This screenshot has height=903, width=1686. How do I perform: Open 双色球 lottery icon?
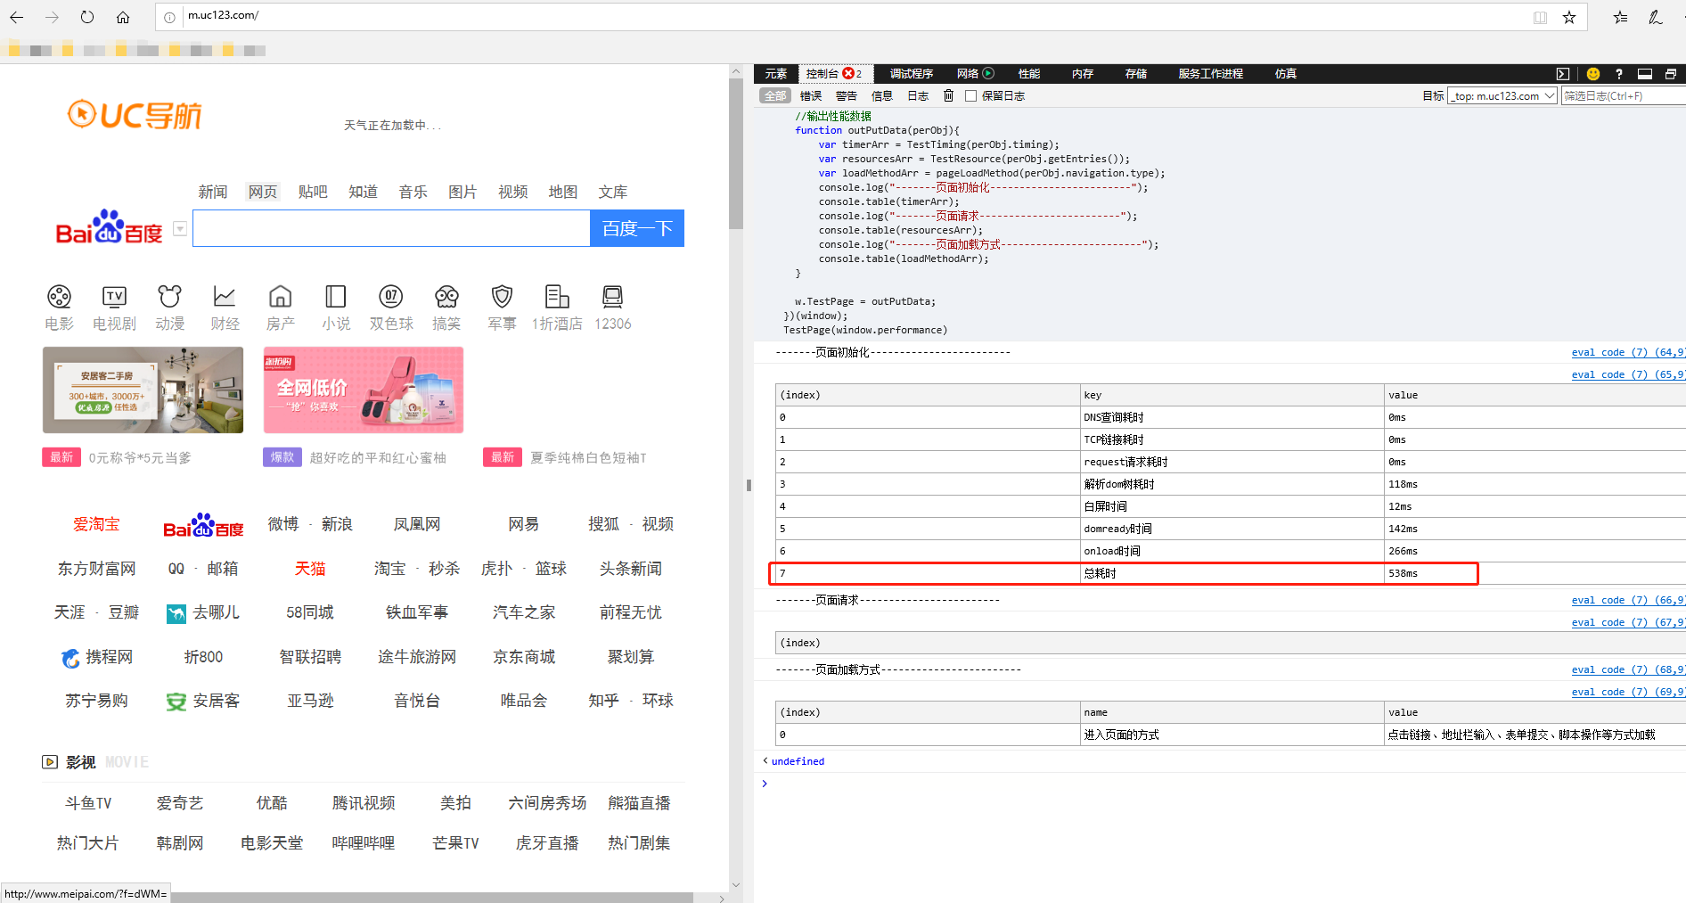[x=391, y=297]
